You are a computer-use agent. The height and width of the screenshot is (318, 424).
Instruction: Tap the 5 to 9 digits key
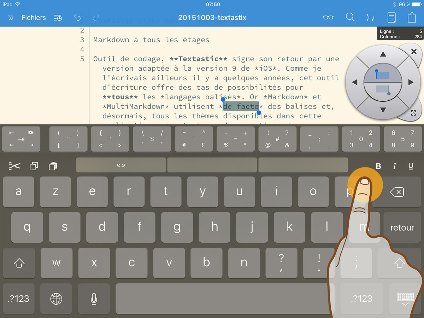click(x=403, y=139)
